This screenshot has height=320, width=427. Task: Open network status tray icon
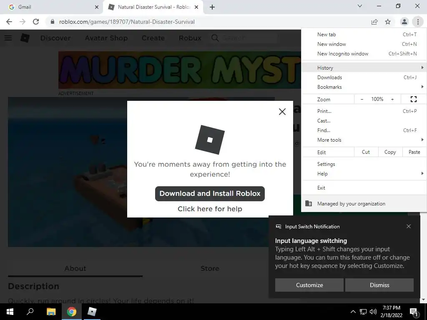click(363, 312)
